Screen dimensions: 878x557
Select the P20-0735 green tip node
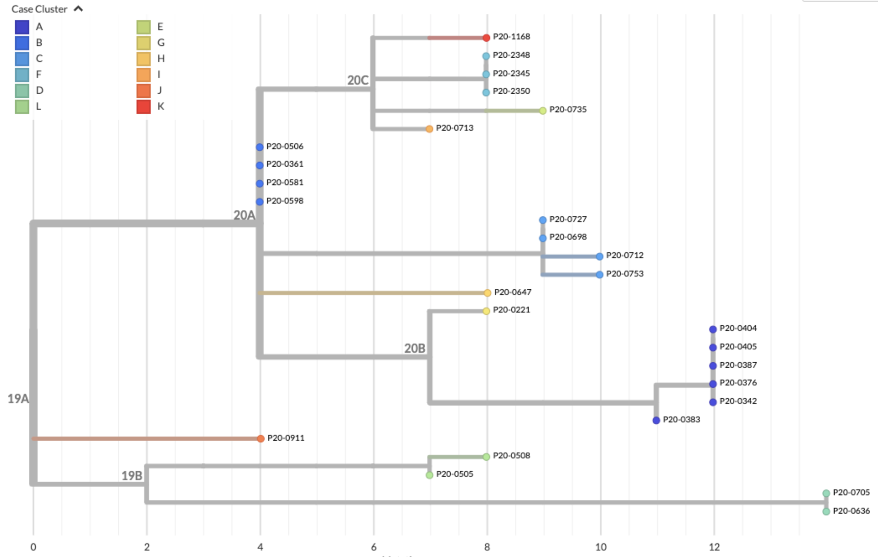pos(543,111)
